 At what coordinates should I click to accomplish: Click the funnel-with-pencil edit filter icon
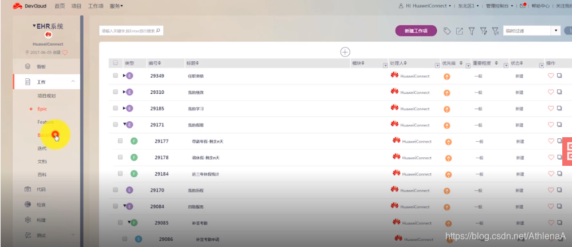[484, 31]
